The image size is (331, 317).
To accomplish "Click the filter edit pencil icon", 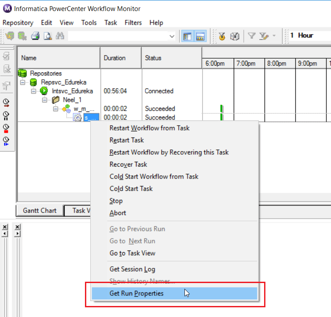I will [264, 36].
